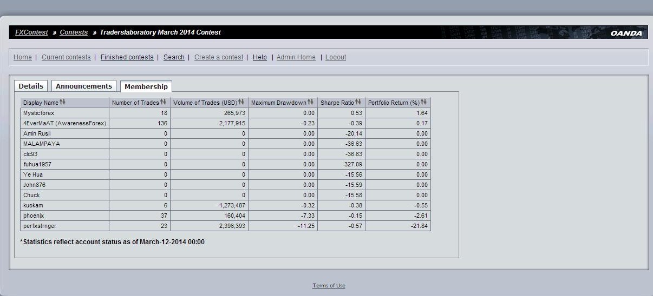Switch to the Announcements tab
The image size is (653, 296).
84,86
